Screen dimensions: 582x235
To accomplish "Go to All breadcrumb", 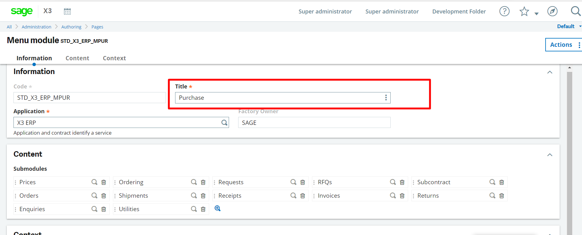I will coord(9,27).
